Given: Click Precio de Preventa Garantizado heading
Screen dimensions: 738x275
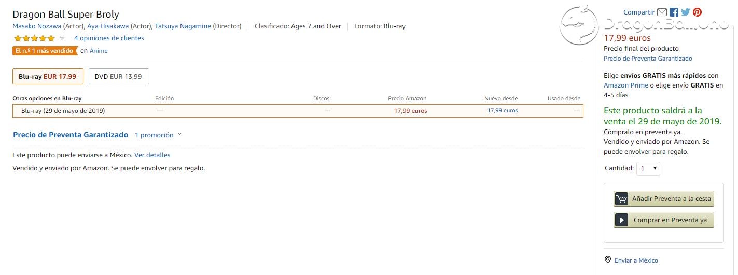Looking at the screenshot, I should [71, 135].
